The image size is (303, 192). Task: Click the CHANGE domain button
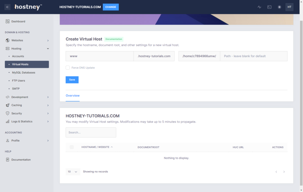(x=111, y=7)
